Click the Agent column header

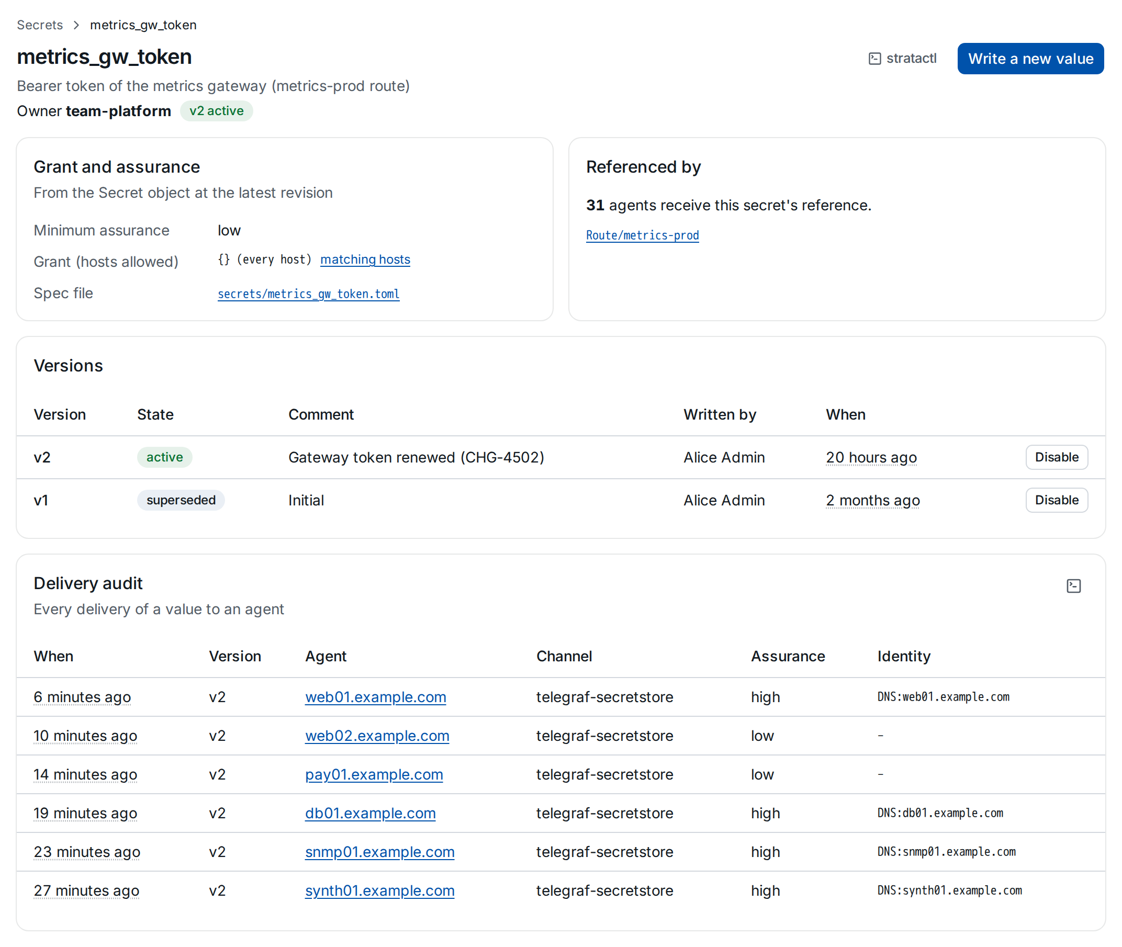pos(326,656)
